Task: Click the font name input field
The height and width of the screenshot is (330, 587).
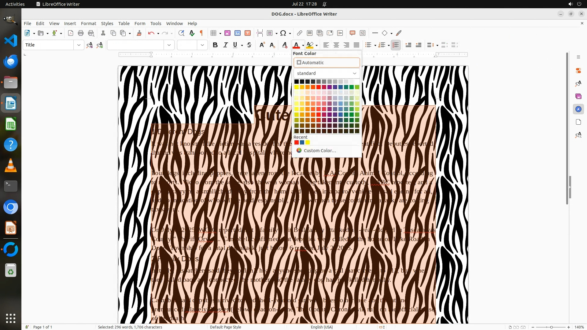Action: (x=135, y=45)
